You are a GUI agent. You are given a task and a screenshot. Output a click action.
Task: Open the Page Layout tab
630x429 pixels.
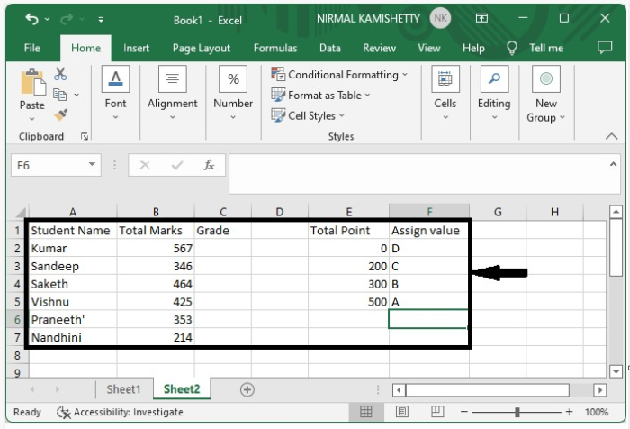[x=202, y=49]
